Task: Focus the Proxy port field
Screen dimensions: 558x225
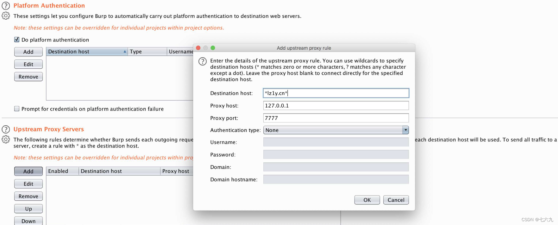Action: (336, 118)
